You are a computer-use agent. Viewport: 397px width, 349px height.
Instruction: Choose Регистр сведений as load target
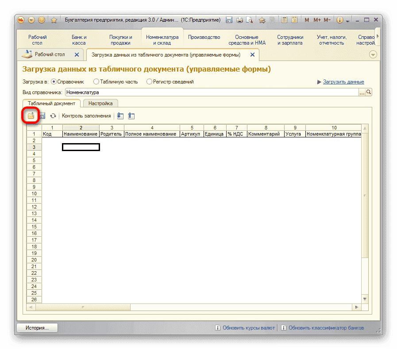149,82
